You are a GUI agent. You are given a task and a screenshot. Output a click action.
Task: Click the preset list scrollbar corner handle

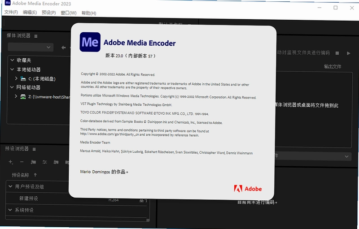[148, 220]
